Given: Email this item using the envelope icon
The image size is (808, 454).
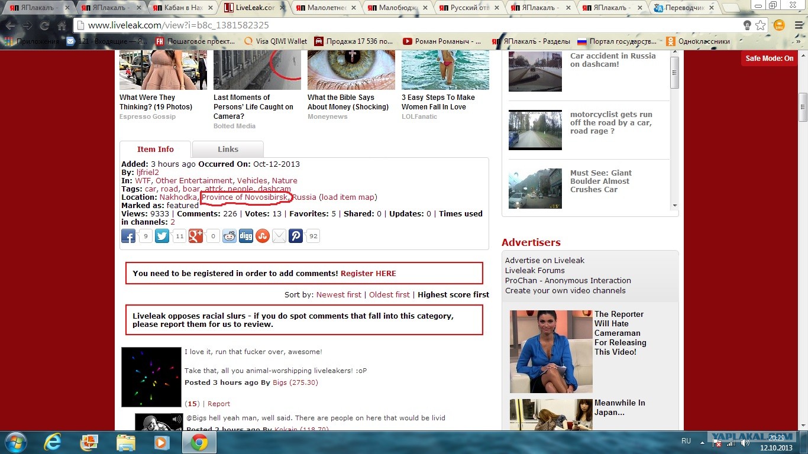Looking at the screenshot, I should (279, 236).
